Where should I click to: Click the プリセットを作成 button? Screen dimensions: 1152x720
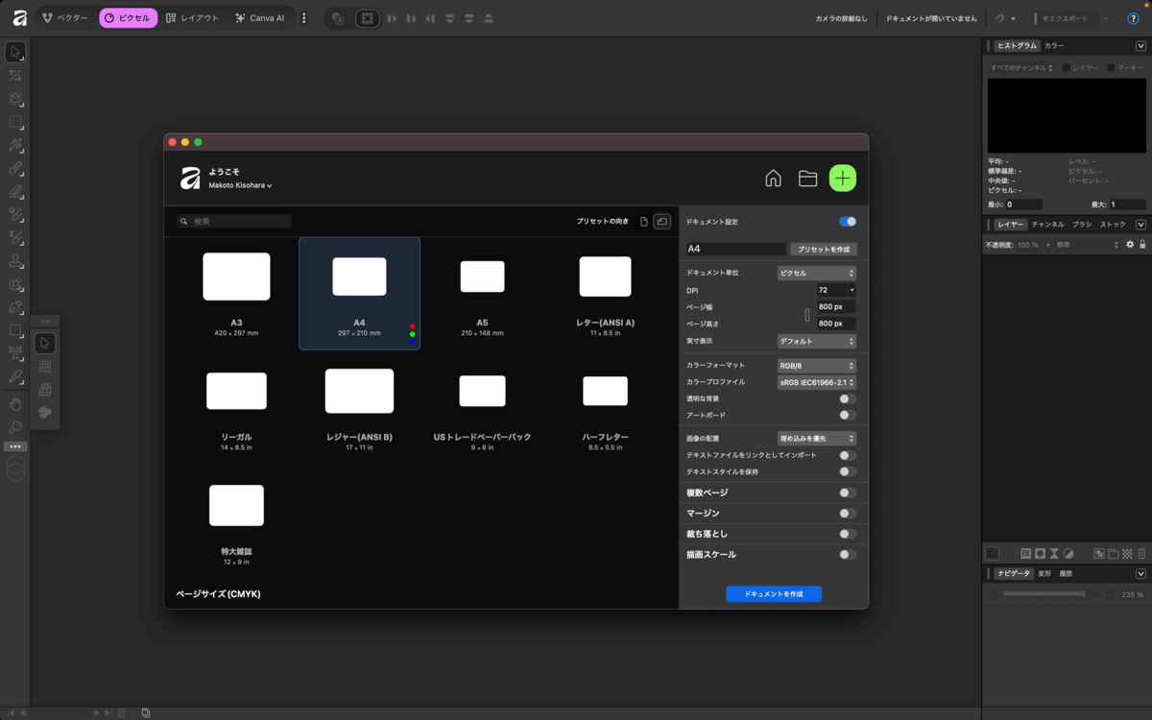point(823,250)
